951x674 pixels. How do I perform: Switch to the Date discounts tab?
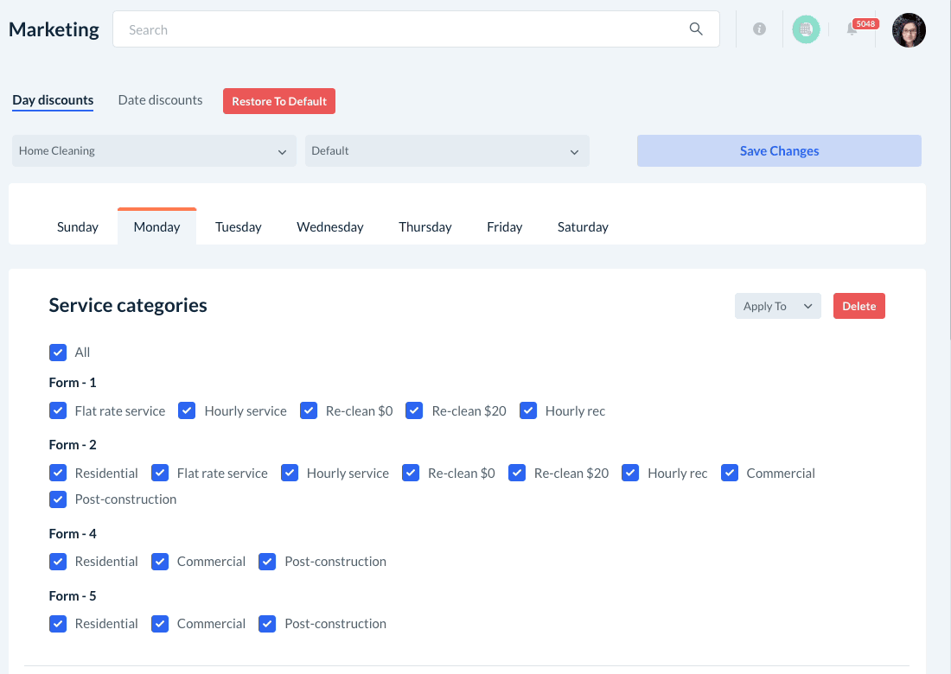point(160,100)
